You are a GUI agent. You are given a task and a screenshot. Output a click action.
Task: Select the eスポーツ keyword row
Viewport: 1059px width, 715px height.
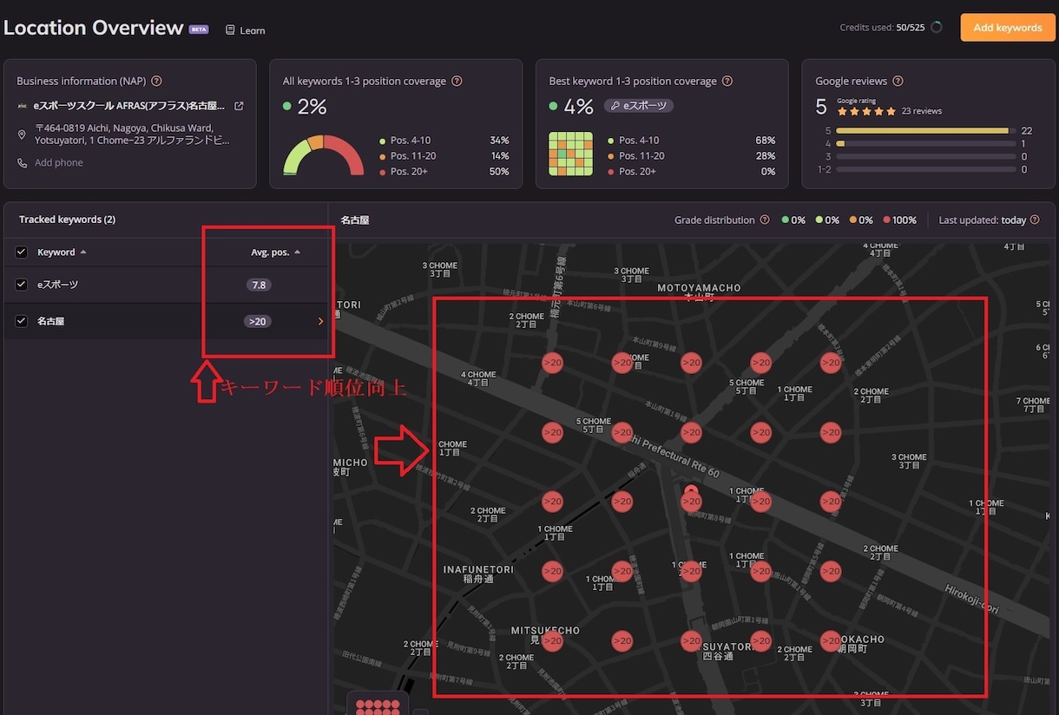(166, 285)
